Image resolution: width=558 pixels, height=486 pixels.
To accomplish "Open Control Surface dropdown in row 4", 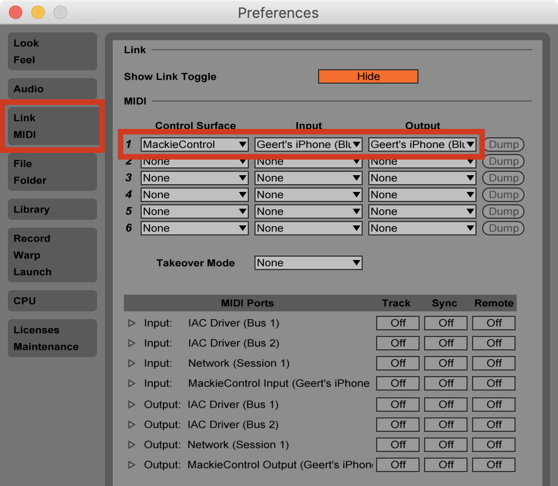I will click(x=194, y=195).
